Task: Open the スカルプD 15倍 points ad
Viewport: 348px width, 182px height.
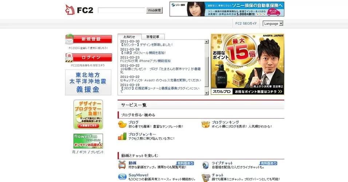Action: [248, 64]
